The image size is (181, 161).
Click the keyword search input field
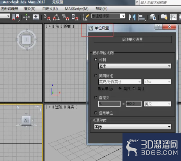click(160, 2)
